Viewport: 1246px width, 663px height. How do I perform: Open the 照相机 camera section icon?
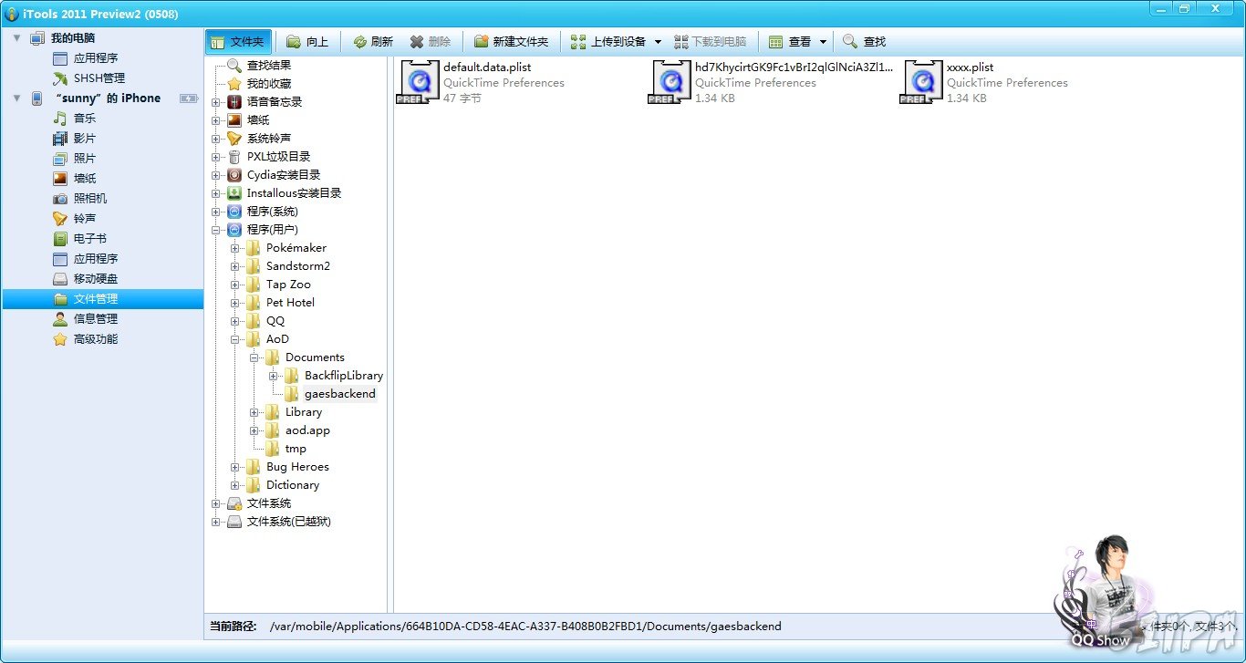(60, 199)
